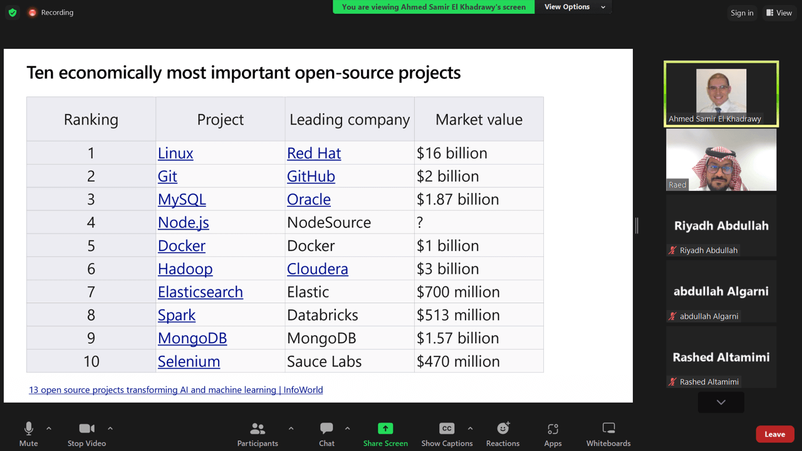Enable Show Captions

(447, 433)
